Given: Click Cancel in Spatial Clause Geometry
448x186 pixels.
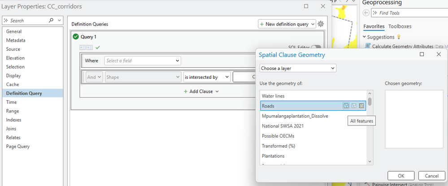Looking at the screenshot, I should tap(432, 176).
